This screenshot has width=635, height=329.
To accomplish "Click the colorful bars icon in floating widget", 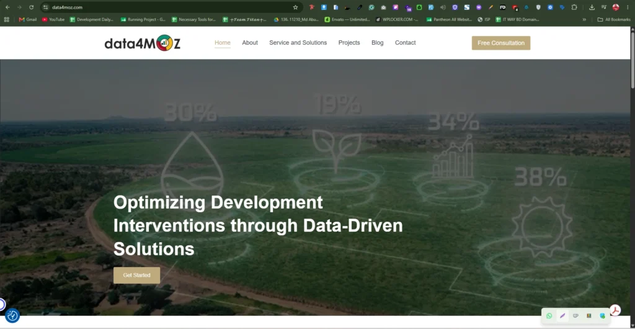I will 589,315.
